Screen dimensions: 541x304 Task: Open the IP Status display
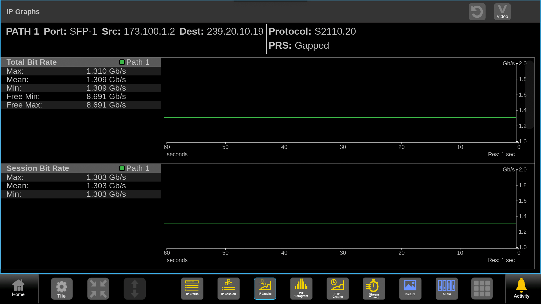tap(192, 289)
